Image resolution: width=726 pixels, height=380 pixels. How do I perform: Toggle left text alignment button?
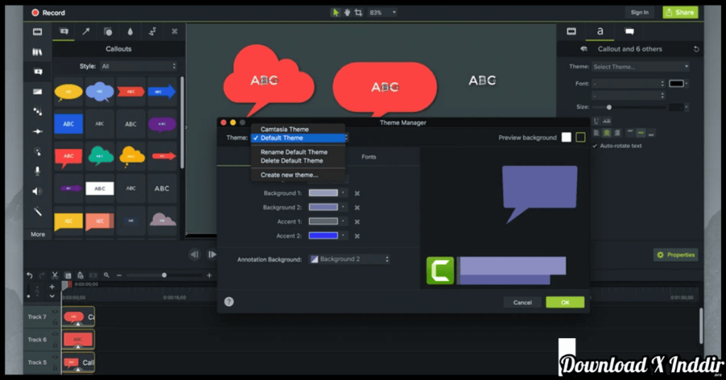[x=596, y=133]
